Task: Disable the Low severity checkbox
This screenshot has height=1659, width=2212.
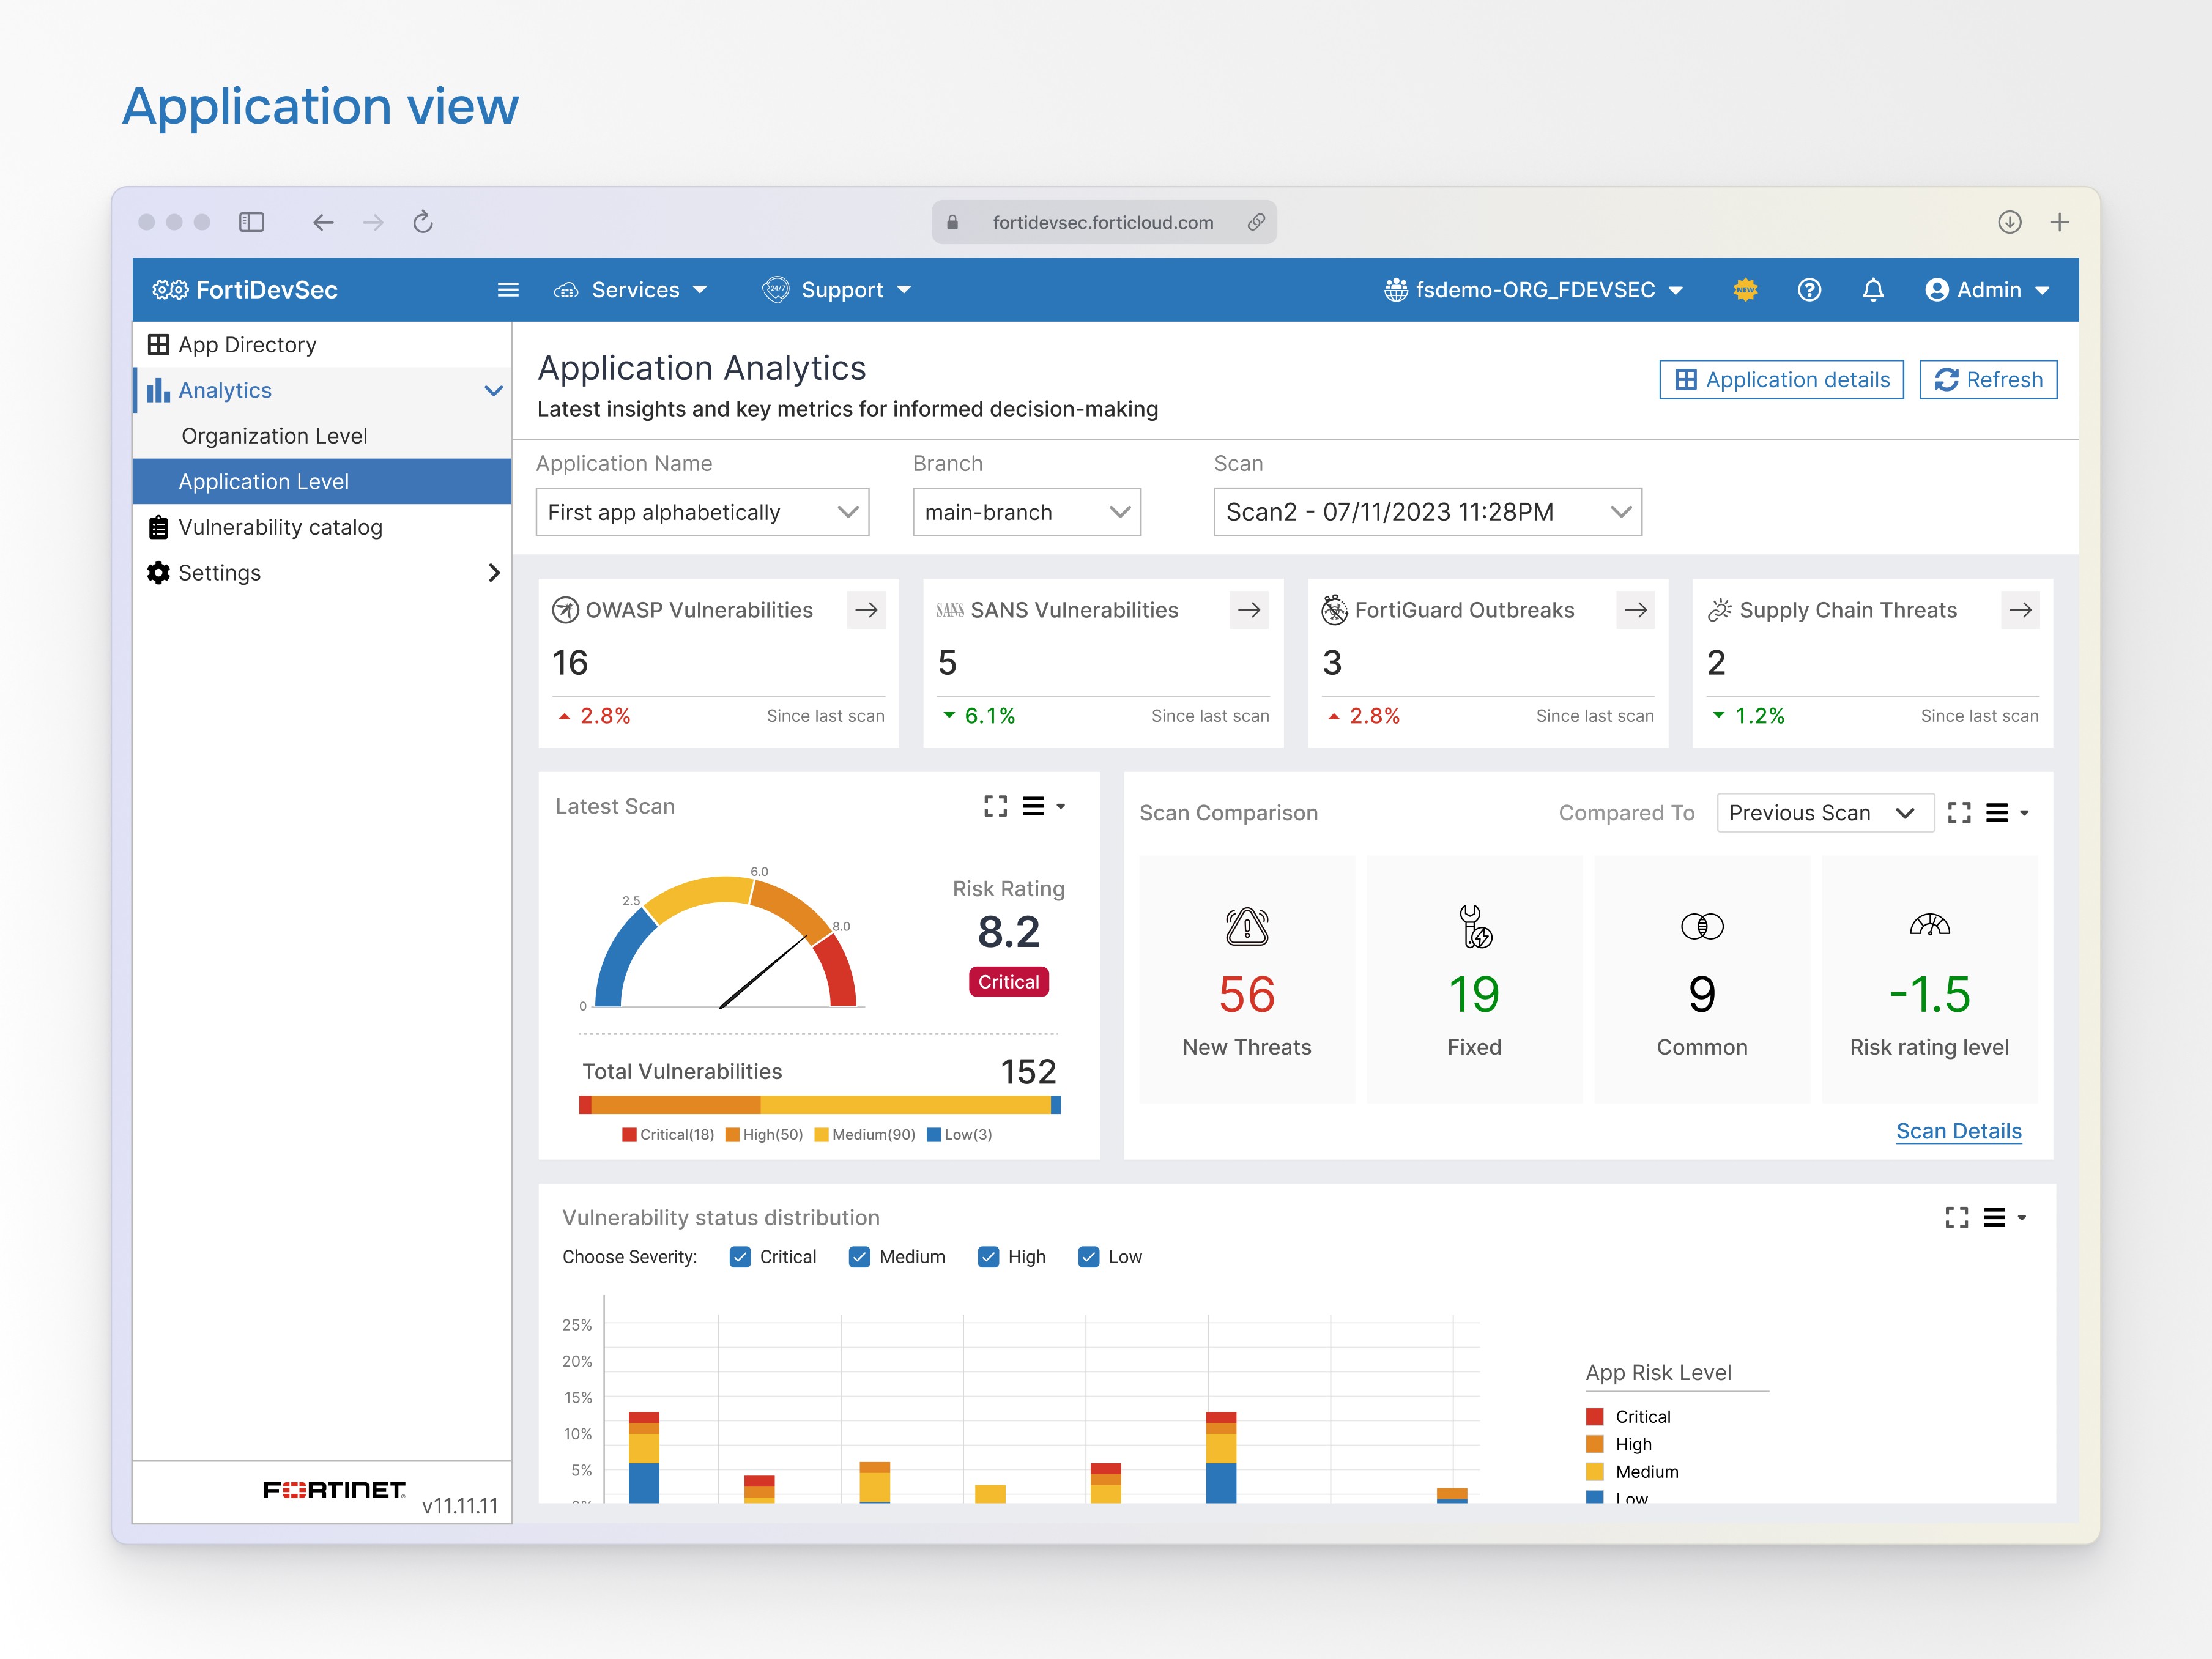Action: 1089,1257
